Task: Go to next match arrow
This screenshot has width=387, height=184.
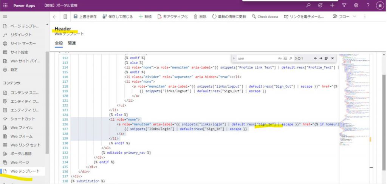Action: point(321,59)
